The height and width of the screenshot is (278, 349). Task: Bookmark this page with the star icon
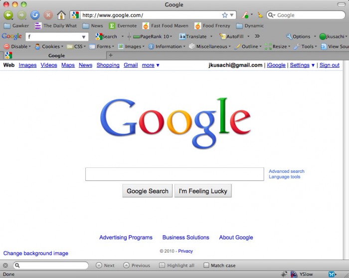pos(225,15)
